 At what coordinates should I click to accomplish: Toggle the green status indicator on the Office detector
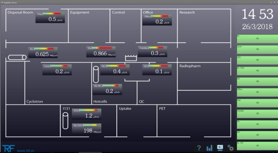(170, 16)
